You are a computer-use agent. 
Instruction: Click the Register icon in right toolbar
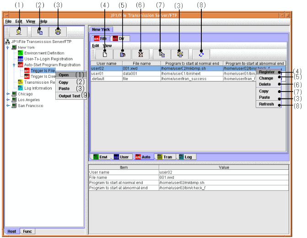pos(104,54)
